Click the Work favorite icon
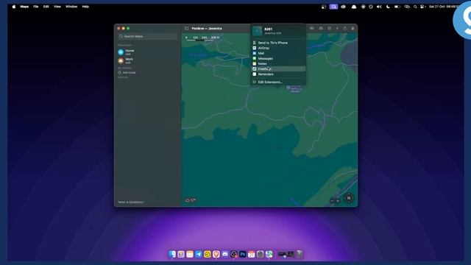471x265 pixels. click(121, 60)
